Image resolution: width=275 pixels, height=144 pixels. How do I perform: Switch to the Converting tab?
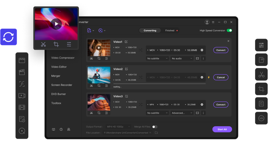[150, 31]
